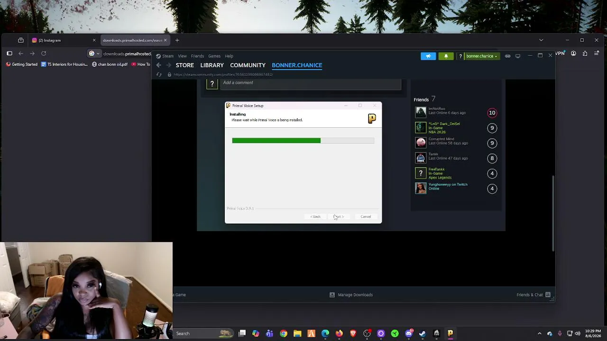Click the browser back arrow
Viewport: 607px width, 341px height.
pos(21,54)
